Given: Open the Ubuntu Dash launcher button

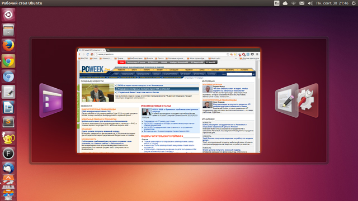Looking at the screenshot, I should [8, 15].
